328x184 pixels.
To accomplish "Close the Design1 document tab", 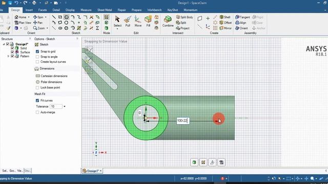I will pos(101,171).
